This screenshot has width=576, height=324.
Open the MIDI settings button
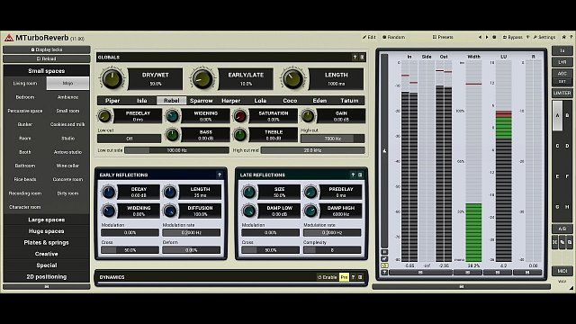click(x=562, y=271)
